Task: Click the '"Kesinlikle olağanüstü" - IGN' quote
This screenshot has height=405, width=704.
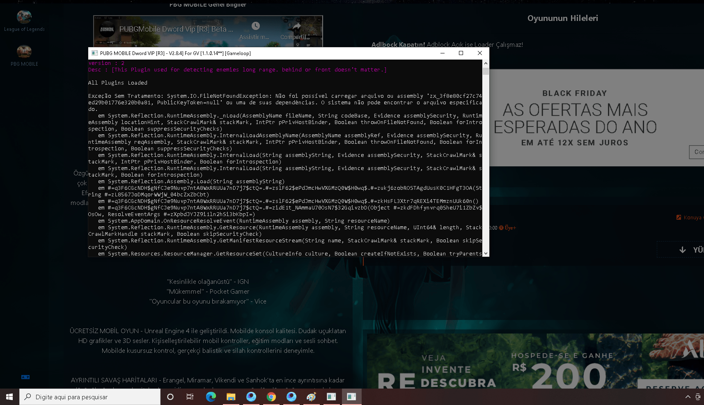Action: (x=208, y=282)
